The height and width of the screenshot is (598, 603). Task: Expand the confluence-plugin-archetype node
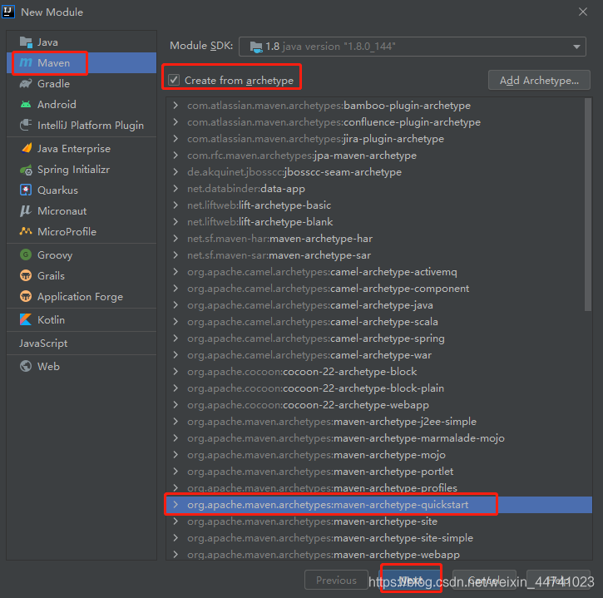(x=175, y=122)
